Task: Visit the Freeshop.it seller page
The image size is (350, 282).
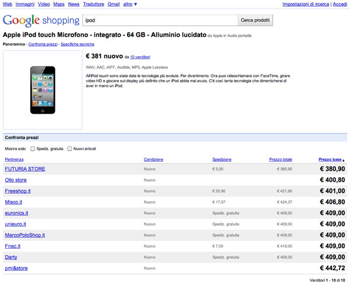Action: [18, 191]
